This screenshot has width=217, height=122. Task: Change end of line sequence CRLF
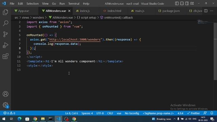click(x=110, y=113)
